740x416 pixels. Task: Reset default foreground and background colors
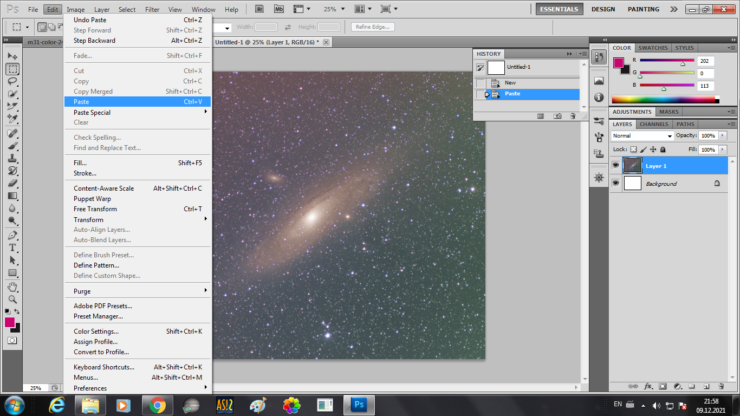click(8, 311)
